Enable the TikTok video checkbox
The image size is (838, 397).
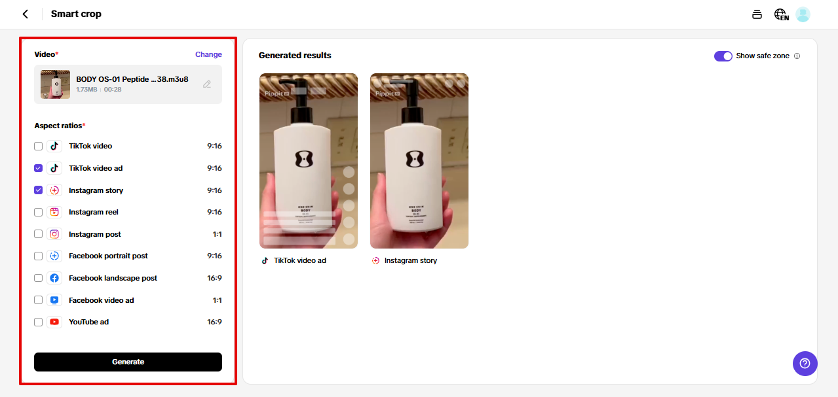(x=39, y=147)
